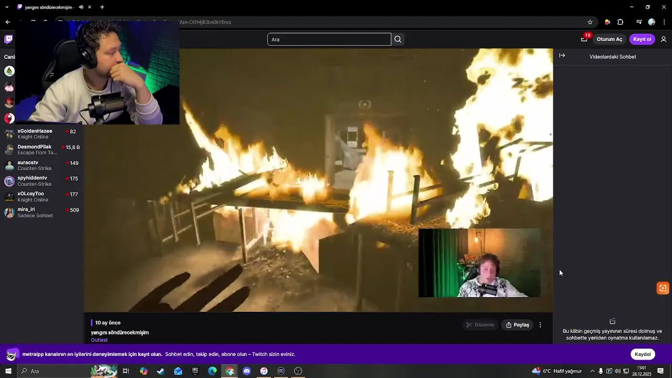Open xGoldenHazee channel in sidebar
Image resolution: width=672 pixels, height=378 pixels.
(x=42, y=134)
